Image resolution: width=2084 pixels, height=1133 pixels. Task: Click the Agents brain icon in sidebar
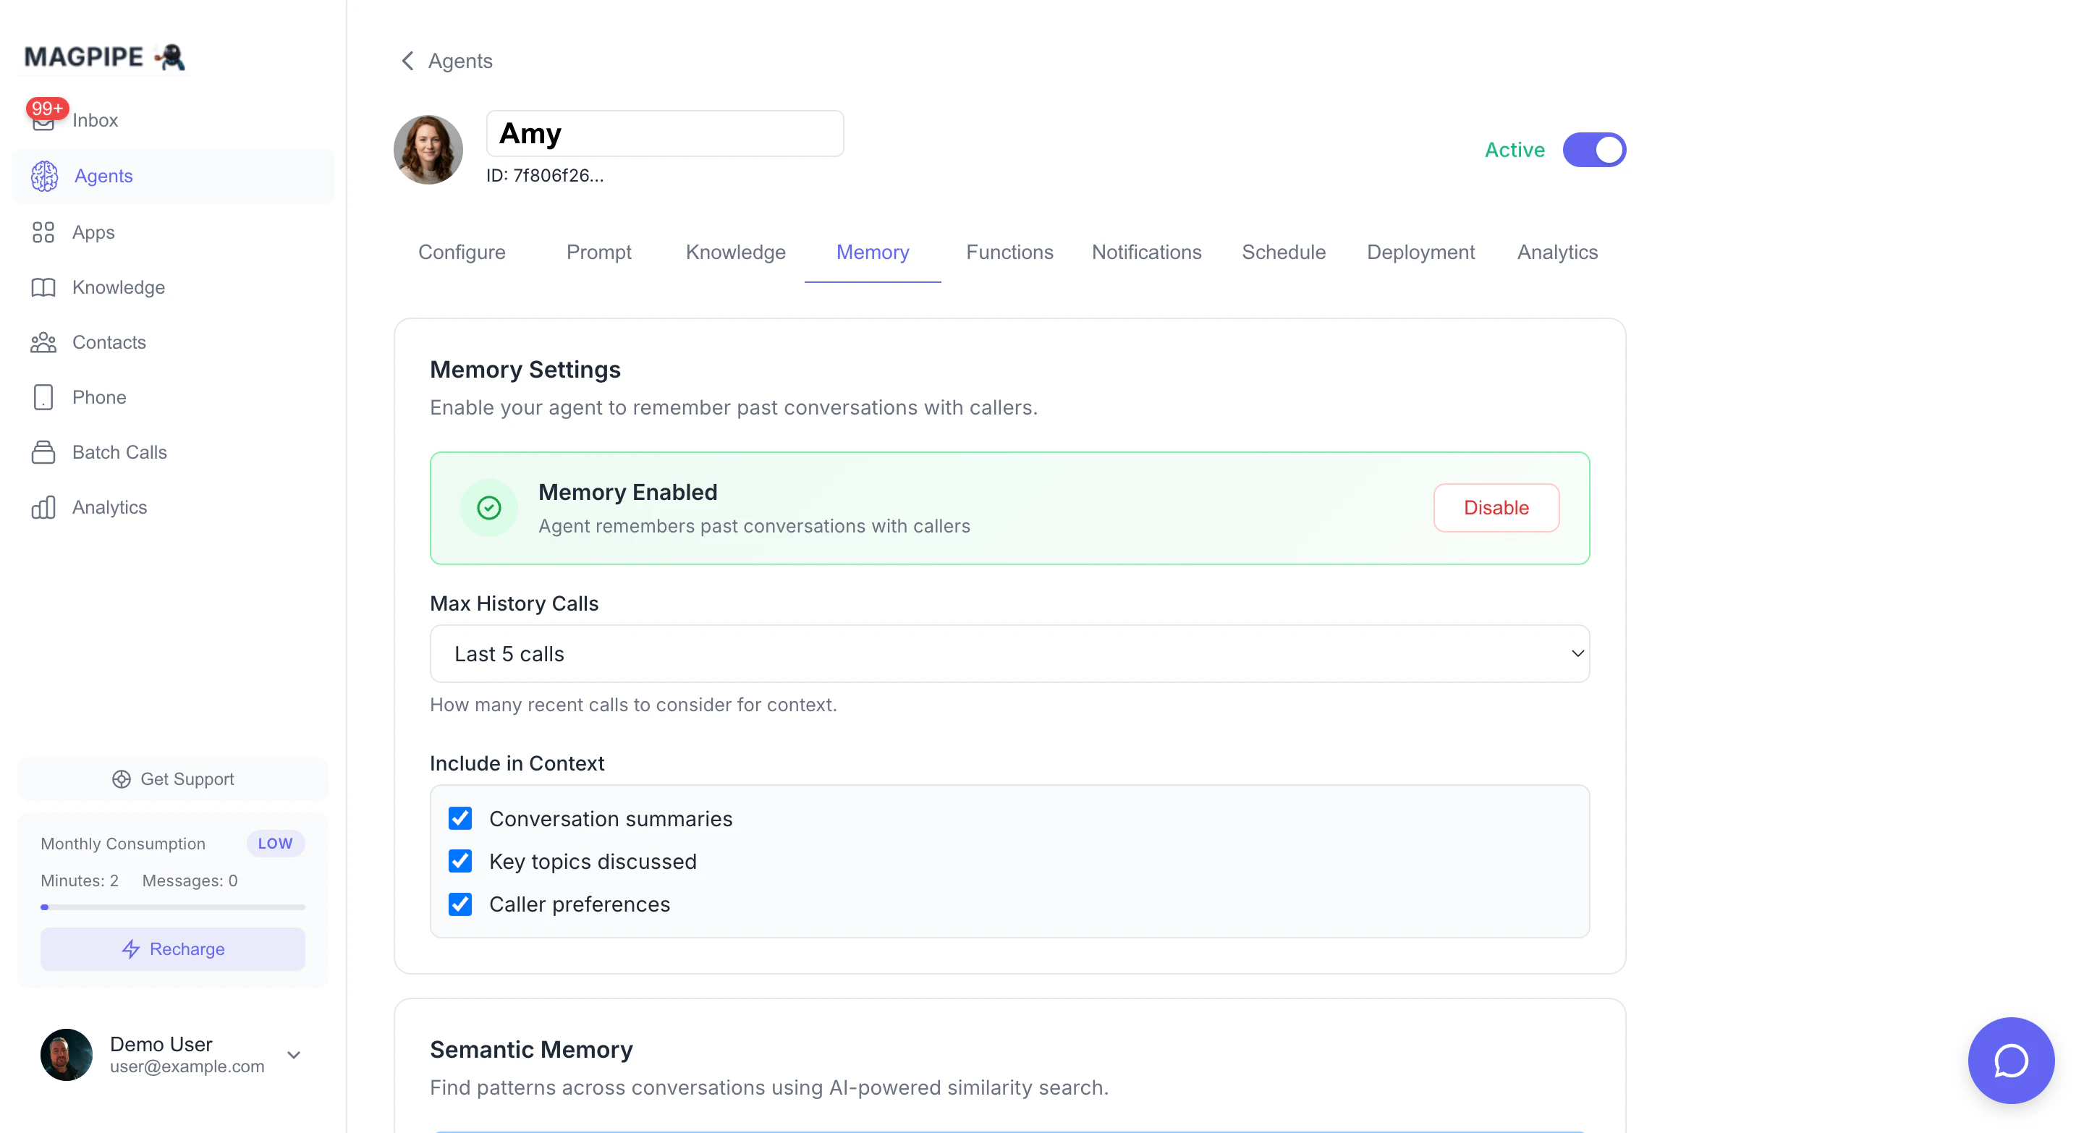pyautogui.click(x=44, y=177)
